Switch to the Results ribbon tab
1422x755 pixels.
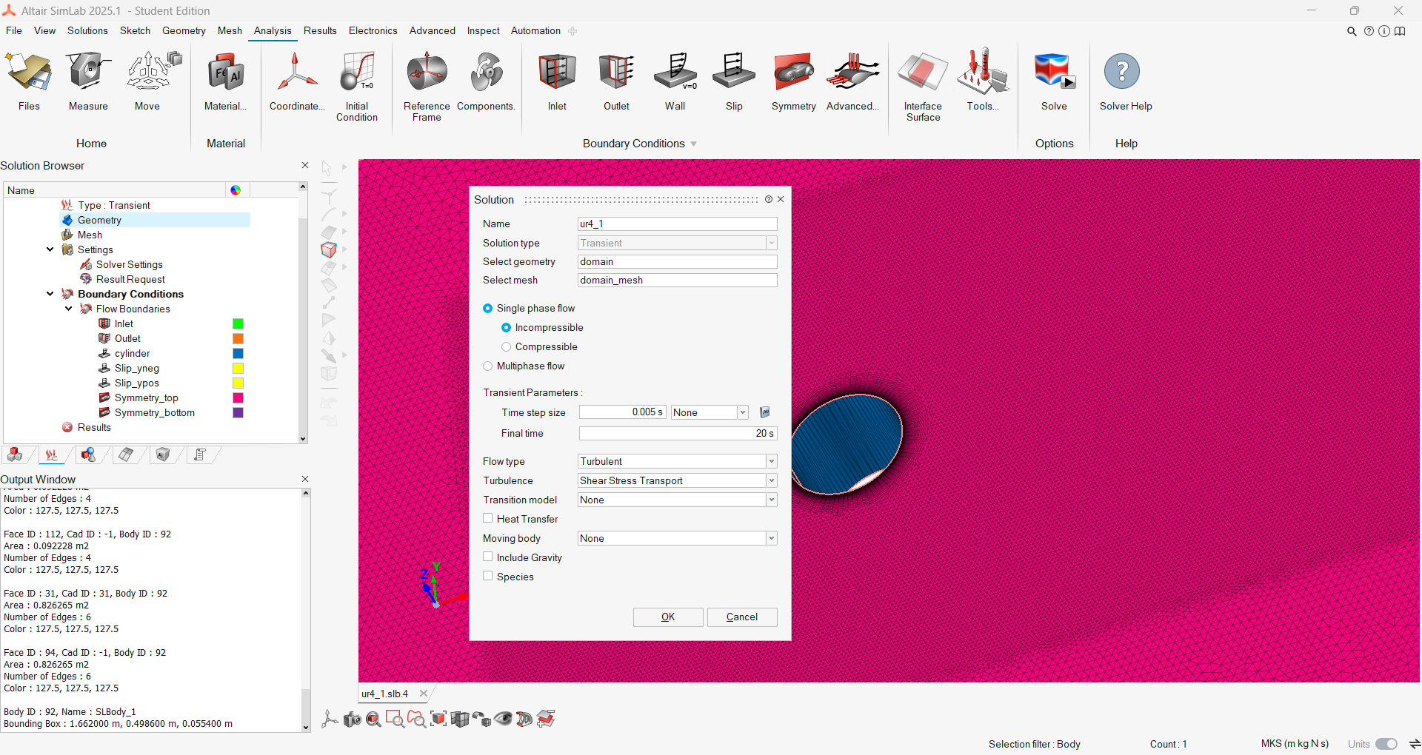coord(320,30)
